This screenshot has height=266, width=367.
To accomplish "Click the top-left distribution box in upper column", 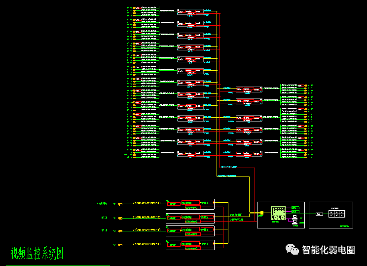I will pyautogui.click(x=190, y=12).
